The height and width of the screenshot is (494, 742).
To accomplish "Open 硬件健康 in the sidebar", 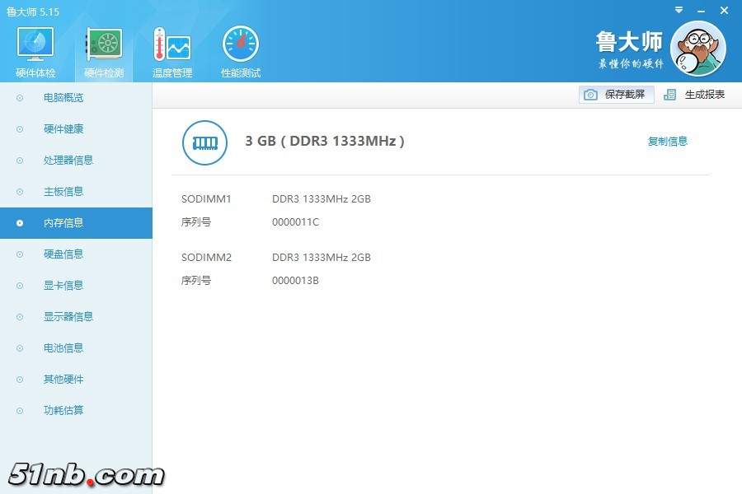I will coord(63,129).
